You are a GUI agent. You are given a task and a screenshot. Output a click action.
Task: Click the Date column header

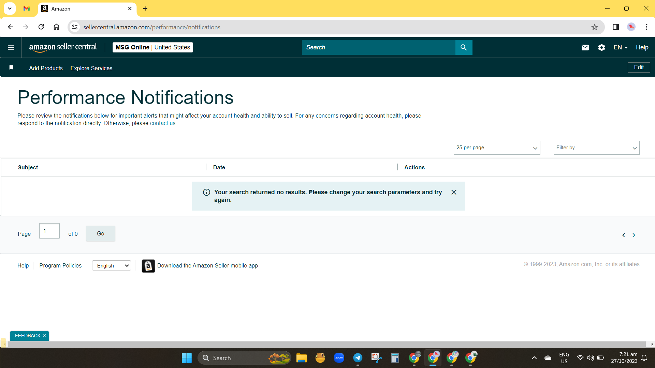coord(219,168)
